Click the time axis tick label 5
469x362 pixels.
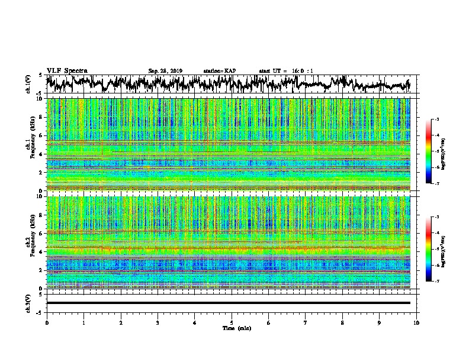pyautogui.click(x=232, y=323)
